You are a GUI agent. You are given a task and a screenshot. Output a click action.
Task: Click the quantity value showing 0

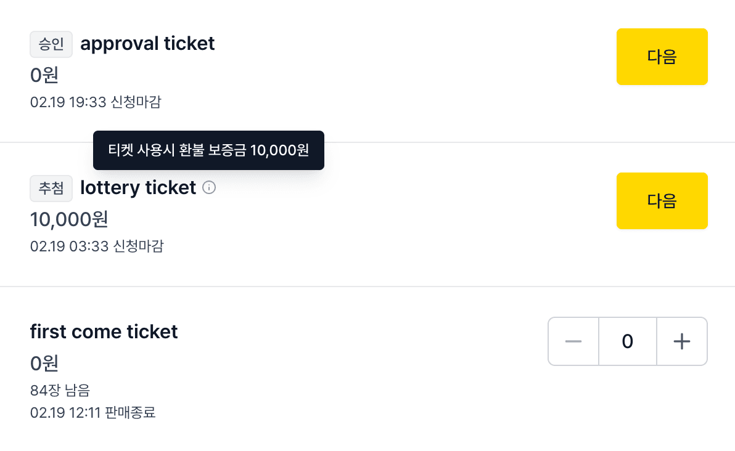627,341
